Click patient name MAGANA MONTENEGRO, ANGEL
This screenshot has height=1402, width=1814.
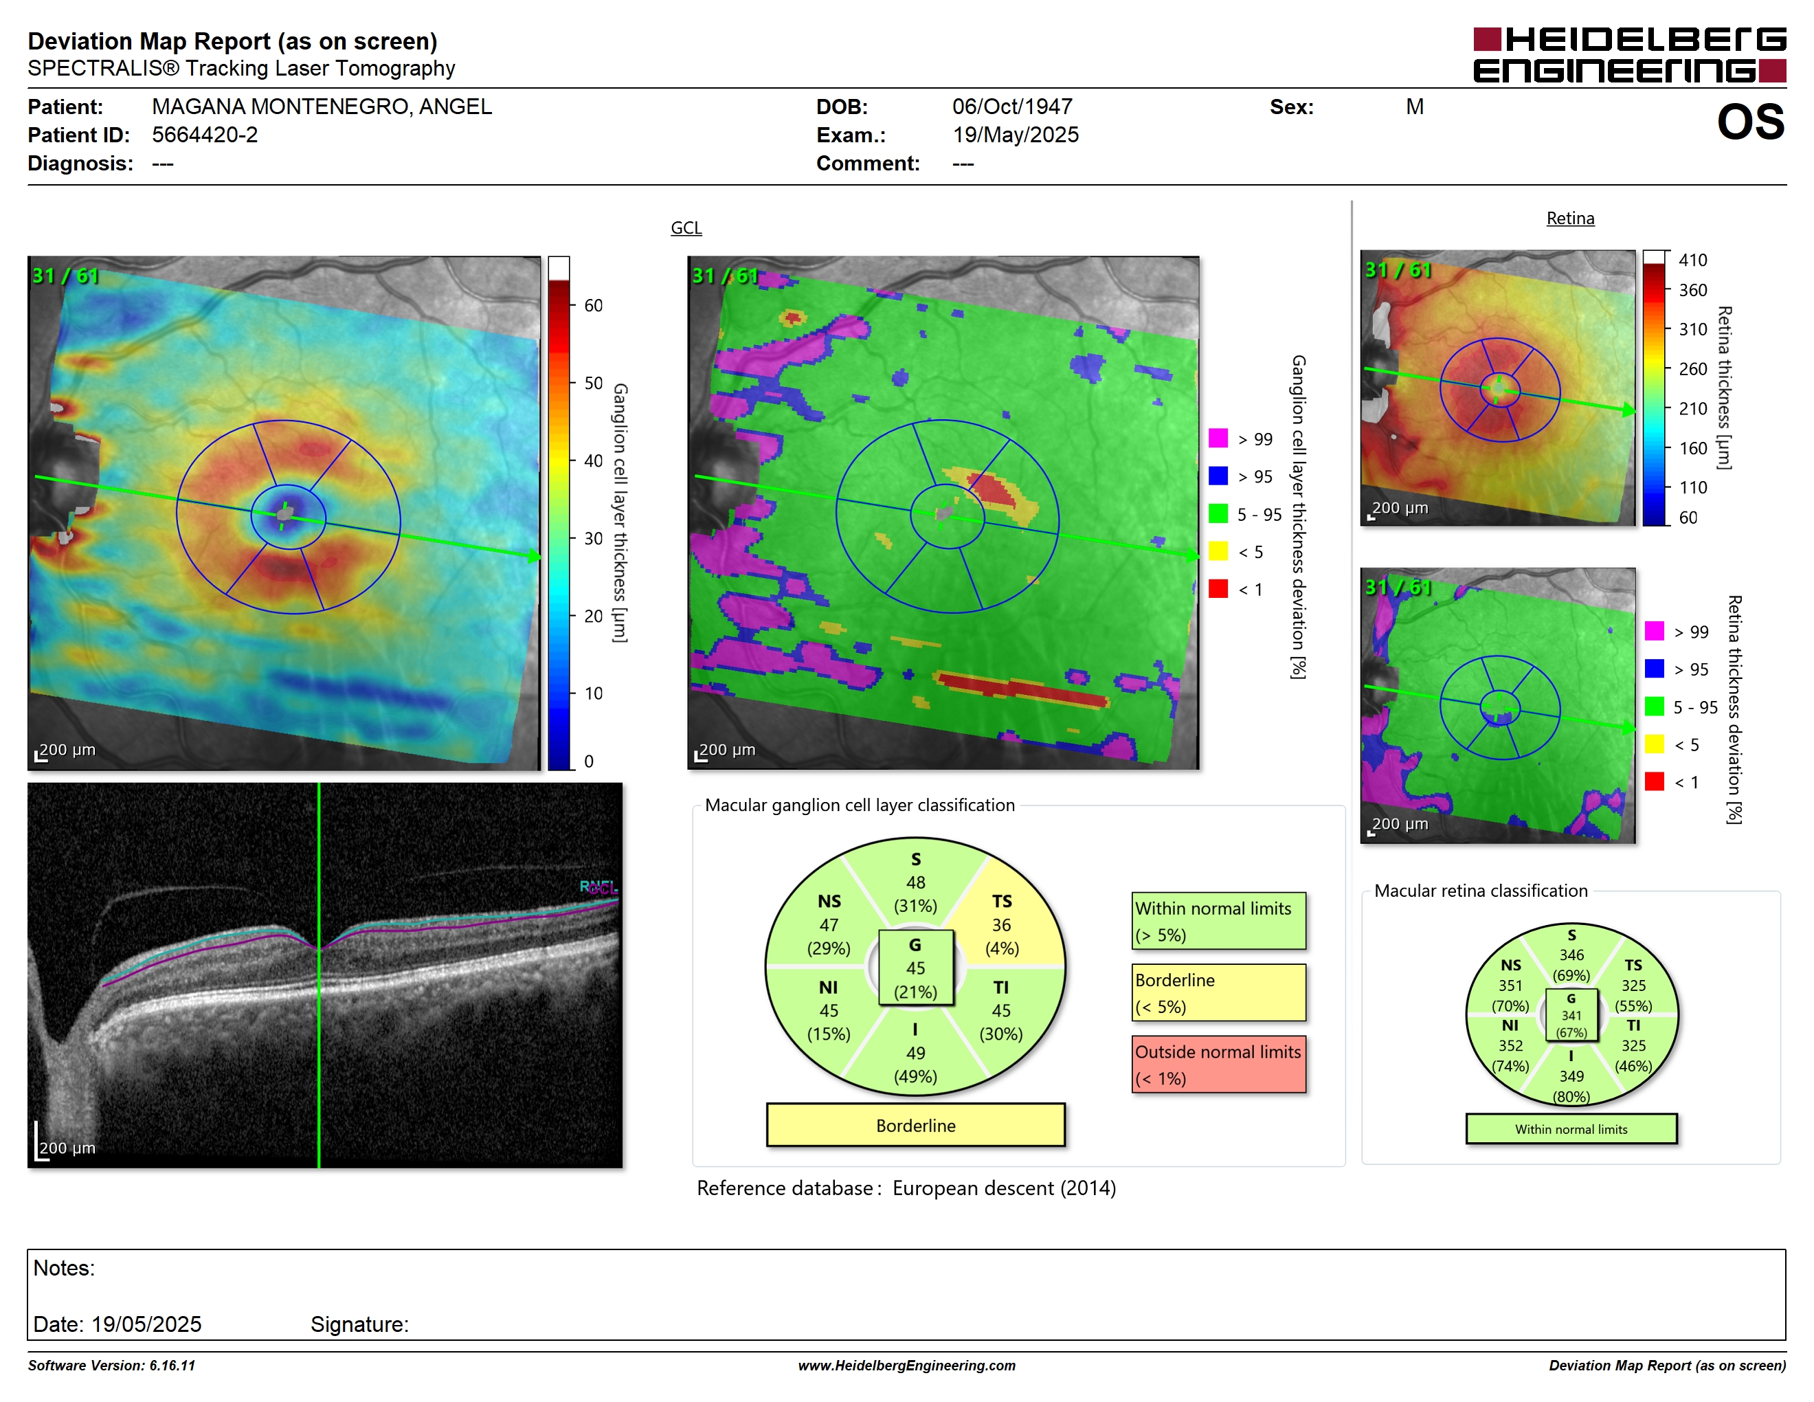click(x=322, y=107)
